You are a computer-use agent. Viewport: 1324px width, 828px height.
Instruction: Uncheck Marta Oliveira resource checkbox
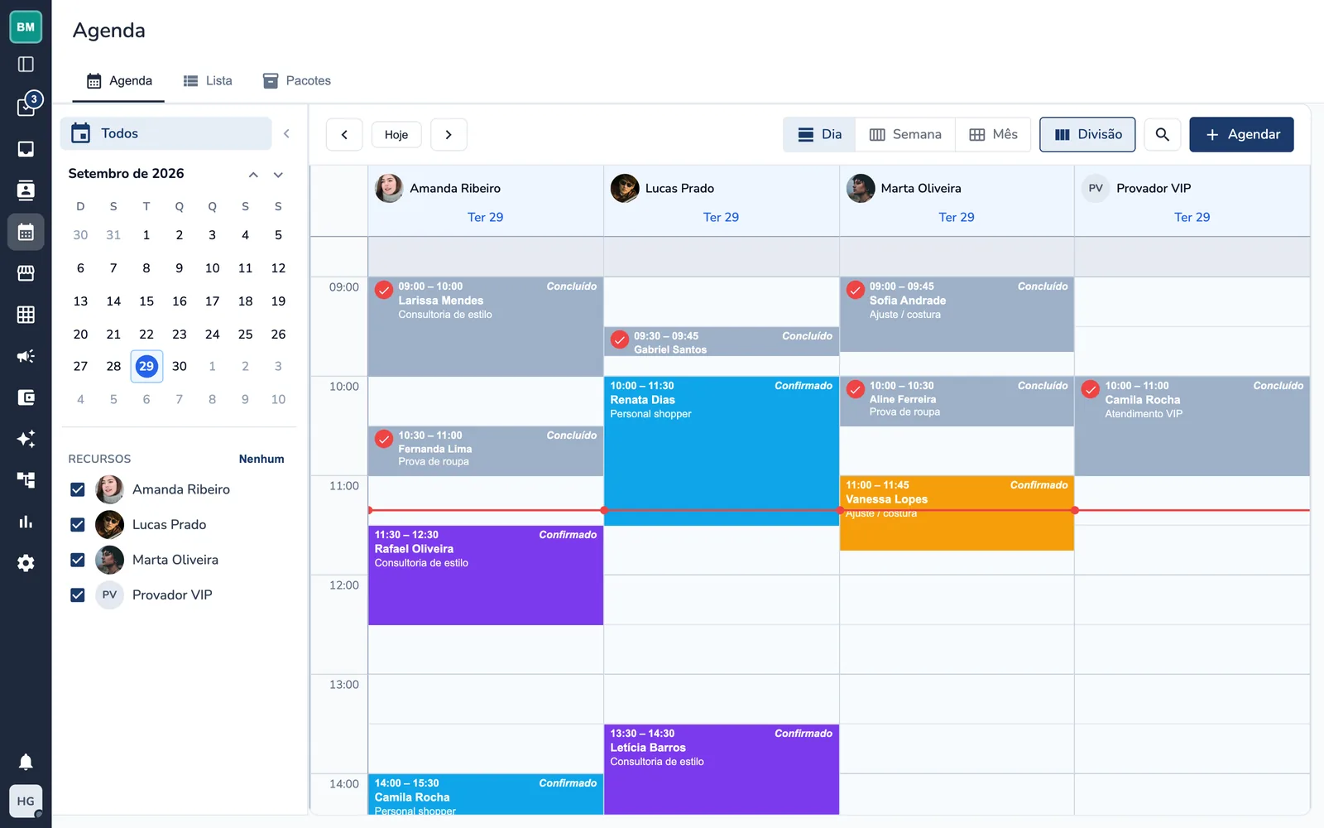[78, 560]
